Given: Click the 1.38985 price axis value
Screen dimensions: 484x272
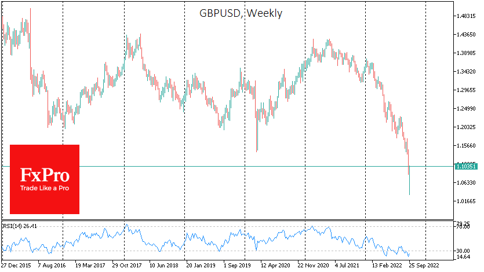Looking at the screenshot, I should (466, 53).
